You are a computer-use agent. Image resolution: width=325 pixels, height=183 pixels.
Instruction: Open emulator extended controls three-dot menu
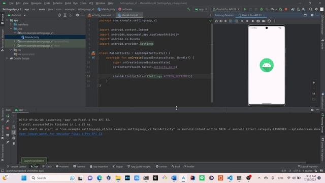[275, 21]
